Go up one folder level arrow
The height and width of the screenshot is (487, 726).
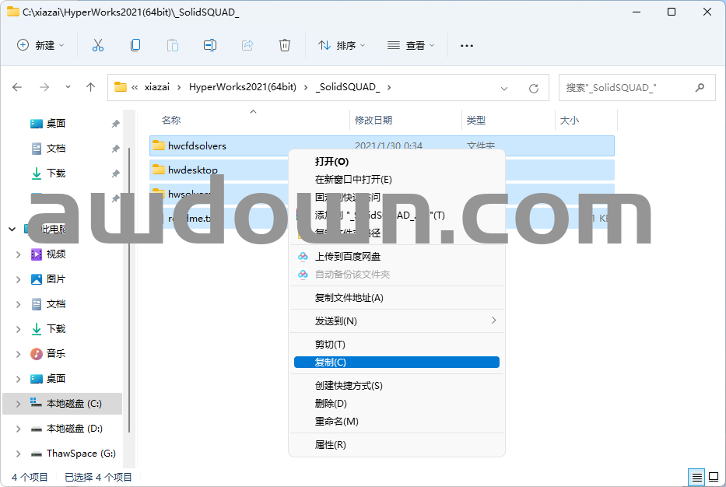90,87
